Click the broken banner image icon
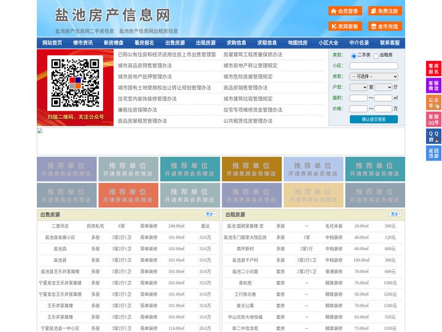 pos(40,131)
